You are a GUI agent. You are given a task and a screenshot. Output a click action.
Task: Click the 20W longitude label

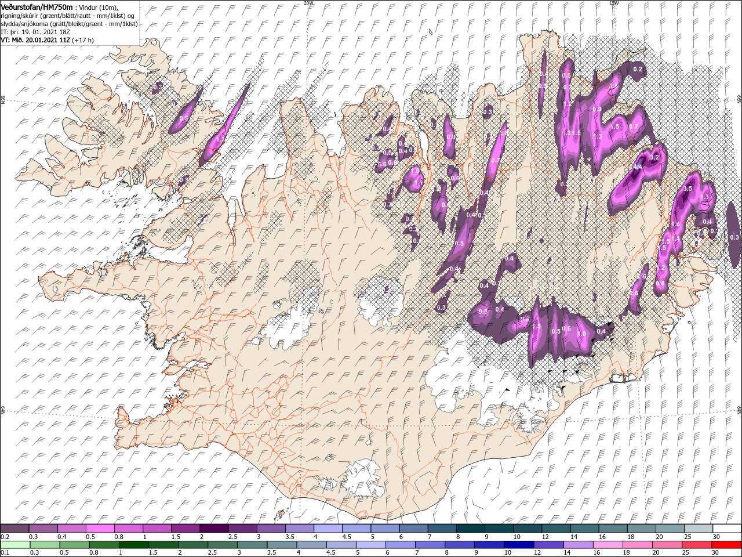308,3
